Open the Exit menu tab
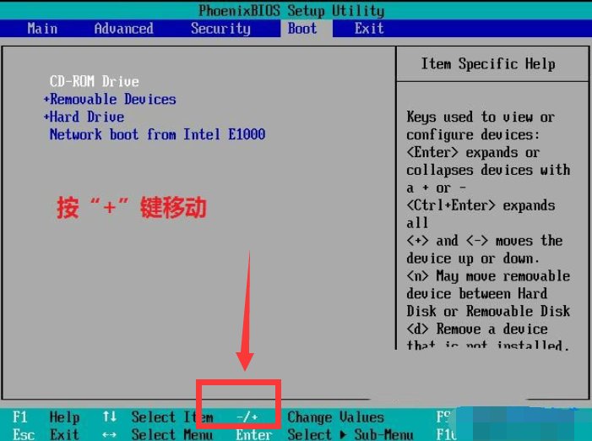Screen dimensions: 592x441 coord(369,29)
